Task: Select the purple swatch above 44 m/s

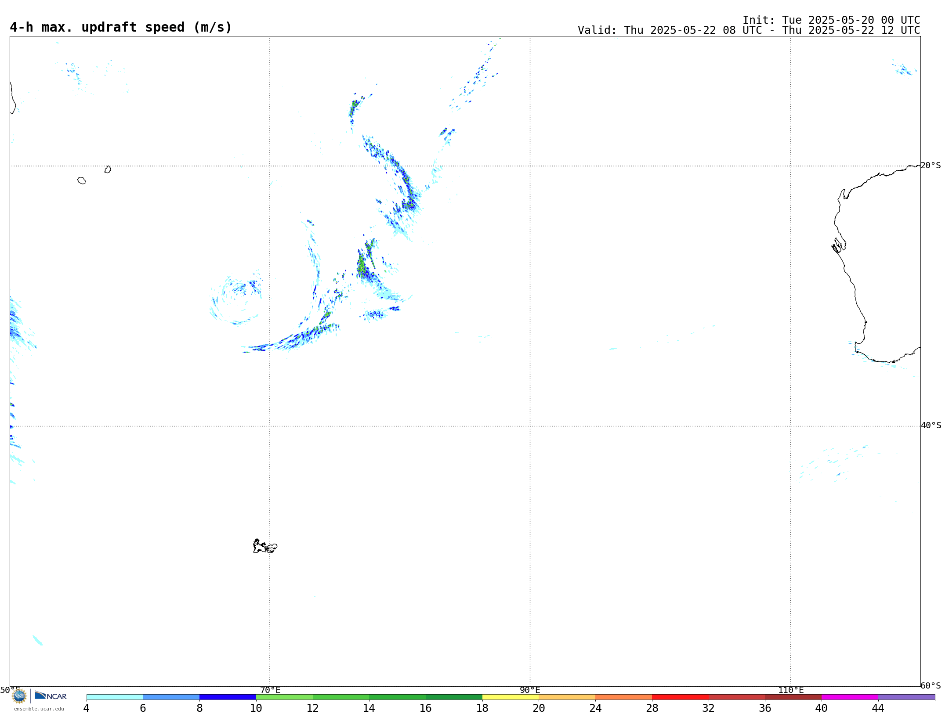Action: [x=906, y=697]
